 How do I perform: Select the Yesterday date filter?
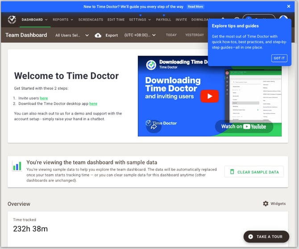pos(195,35)
